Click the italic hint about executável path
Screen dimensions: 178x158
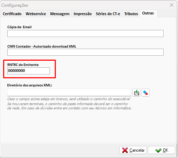coord(68,99)
